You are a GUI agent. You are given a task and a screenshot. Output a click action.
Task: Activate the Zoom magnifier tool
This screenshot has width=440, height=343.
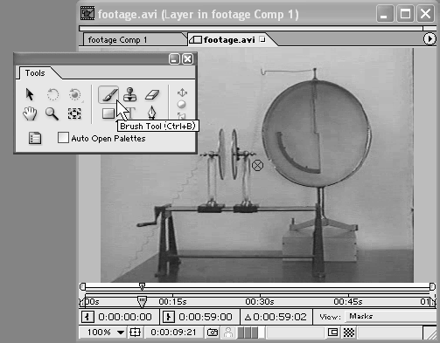(x=52, y=113)
